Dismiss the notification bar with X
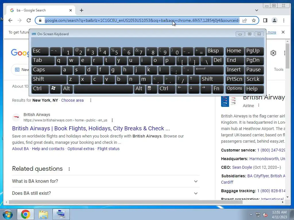The width and height of the screenshot is (294, 220). point(283,32)
